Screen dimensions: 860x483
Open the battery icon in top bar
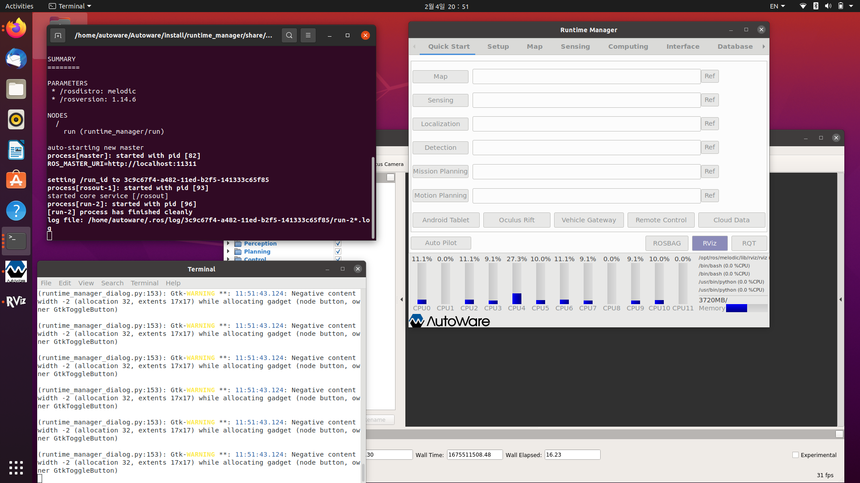(x=841, y=6)
